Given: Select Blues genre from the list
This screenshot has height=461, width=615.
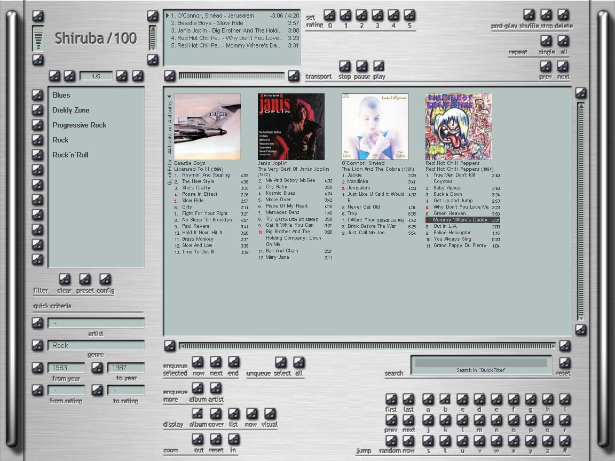Looking at the screenshot, I should (61, 95).
